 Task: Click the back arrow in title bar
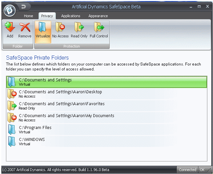click(24, 7)
